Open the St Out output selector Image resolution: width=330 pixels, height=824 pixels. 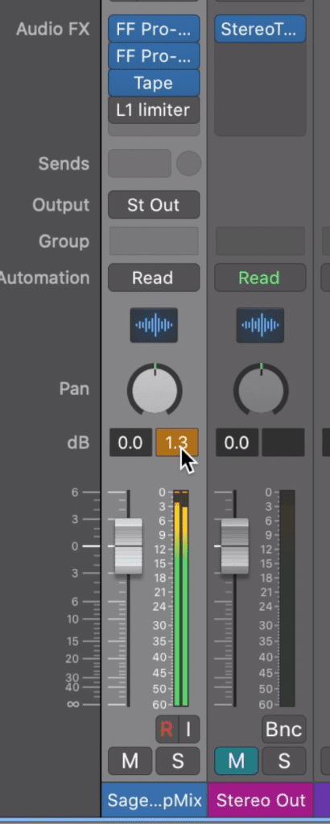(154, 204)
